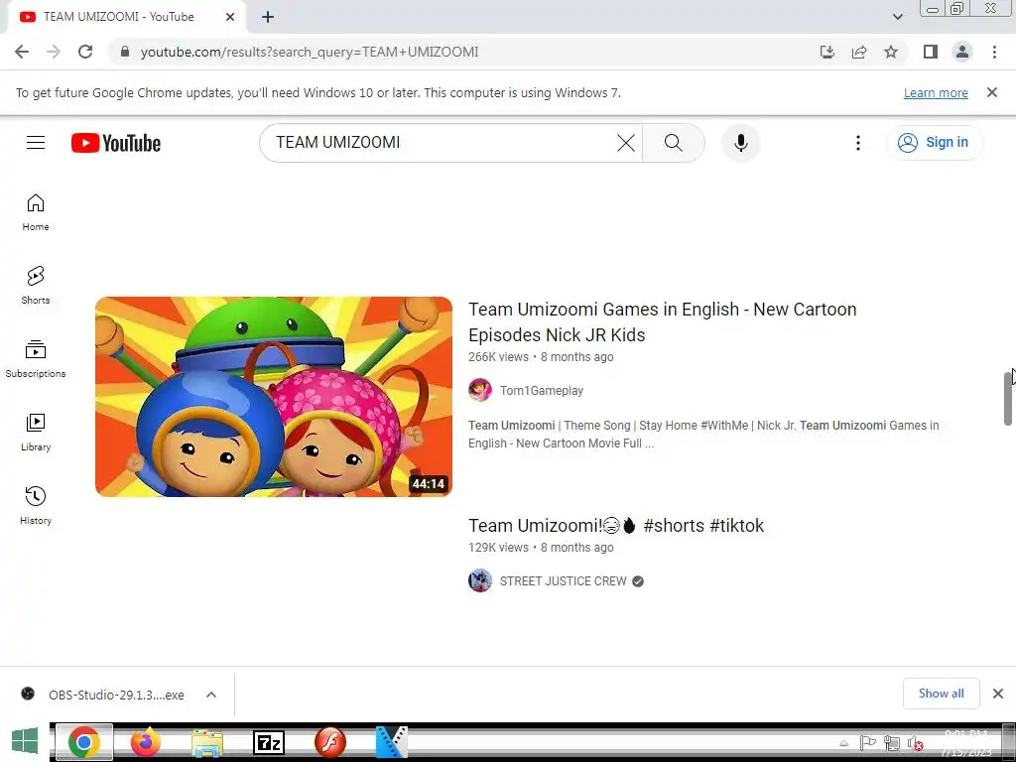This screenshot has width=1016, height=762.
Task: Open Subscriptions in sidebar
Action: 36,359
